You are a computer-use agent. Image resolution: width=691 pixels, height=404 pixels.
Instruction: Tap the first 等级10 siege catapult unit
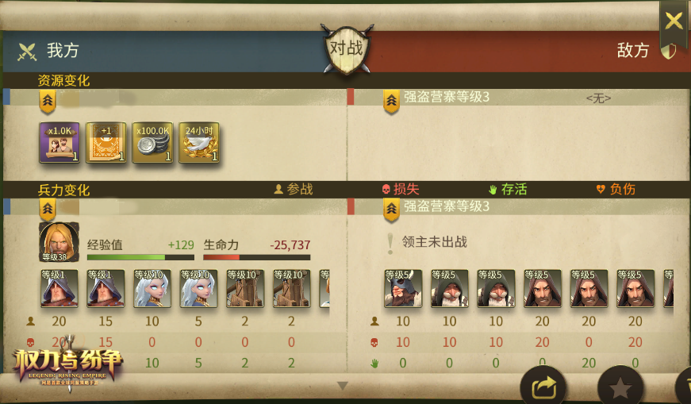coord(245,288)
